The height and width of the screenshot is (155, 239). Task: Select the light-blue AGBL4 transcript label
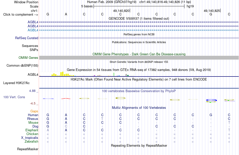33,30
